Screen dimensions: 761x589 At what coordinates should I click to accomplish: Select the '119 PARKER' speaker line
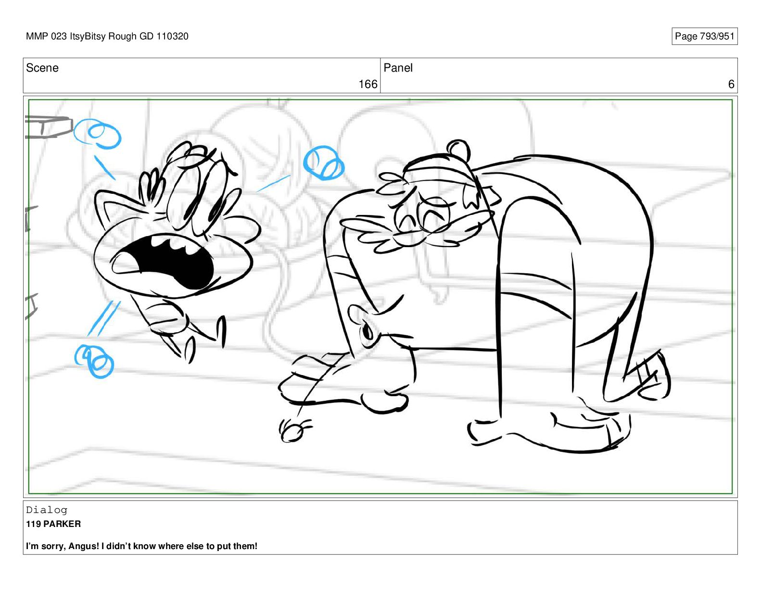point(53,524)
